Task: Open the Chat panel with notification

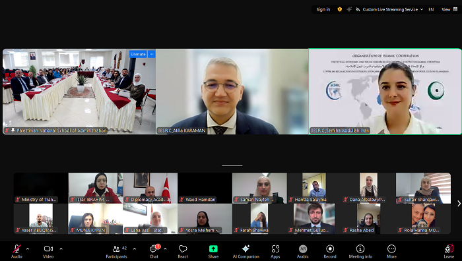Action: coord(154,249)
